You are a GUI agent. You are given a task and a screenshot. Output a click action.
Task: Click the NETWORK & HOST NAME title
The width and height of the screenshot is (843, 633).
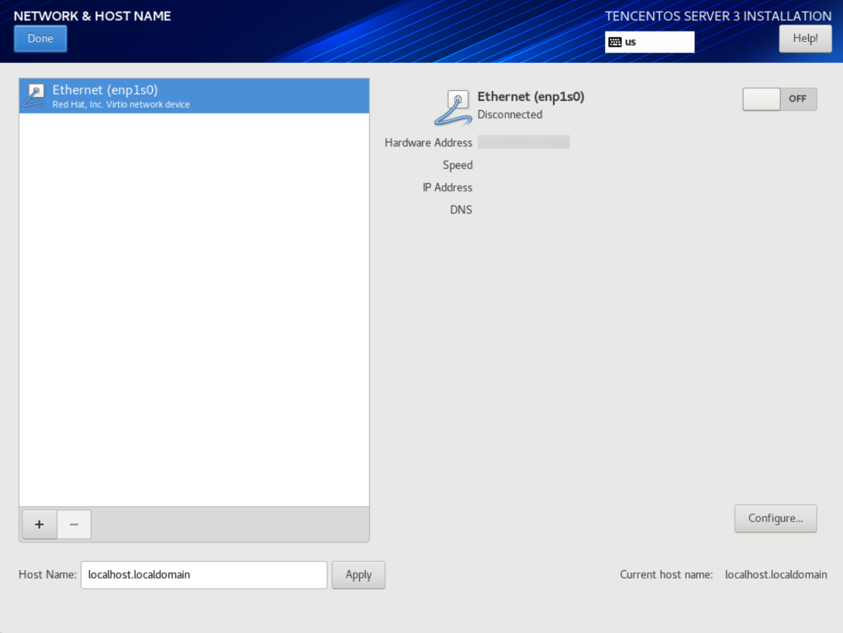tap(92, 16)
